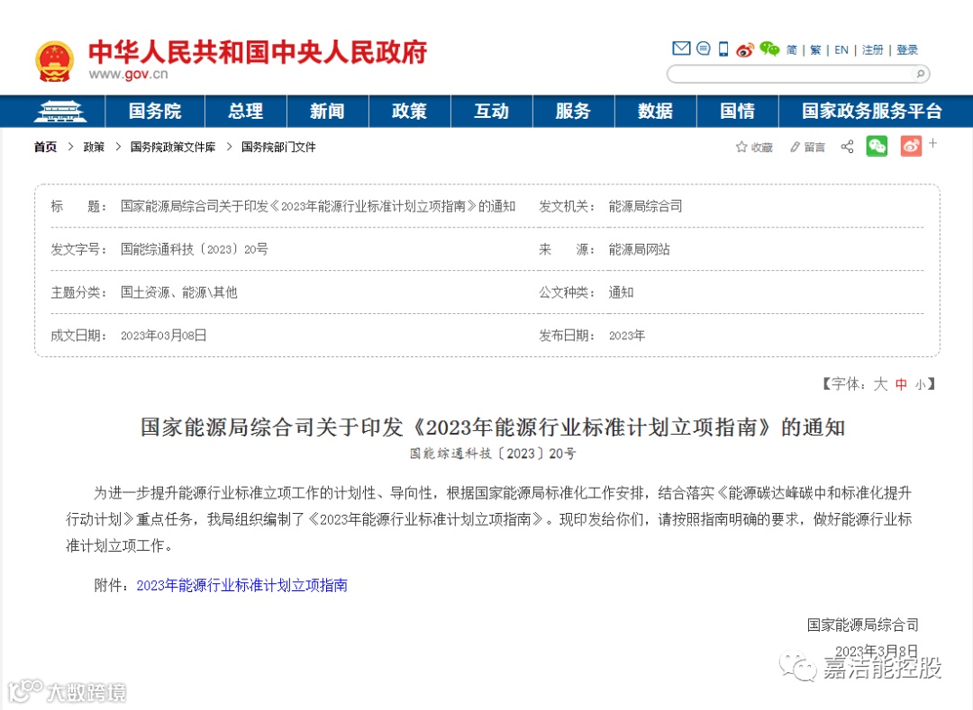Go to 政策 breadcrumb link
The width and height of the screenshot is (973, 710).
coord(94,147)
